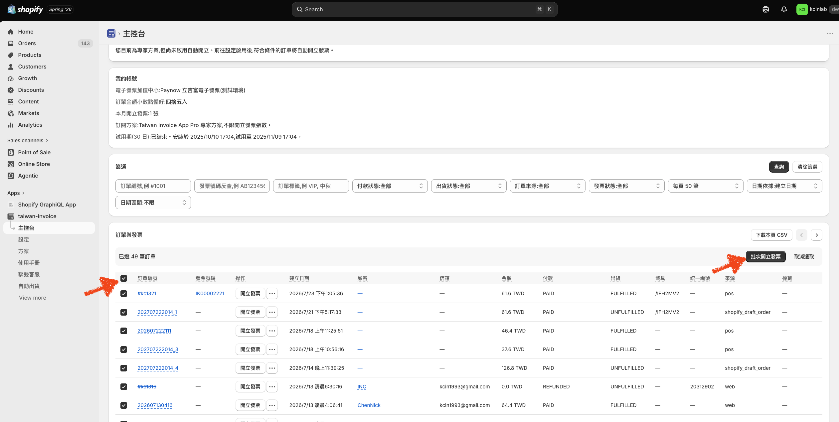This screenshot has height=422, width=839.
Task: Click the Shopify logo in top bar
Action: [x=25, y=9]
